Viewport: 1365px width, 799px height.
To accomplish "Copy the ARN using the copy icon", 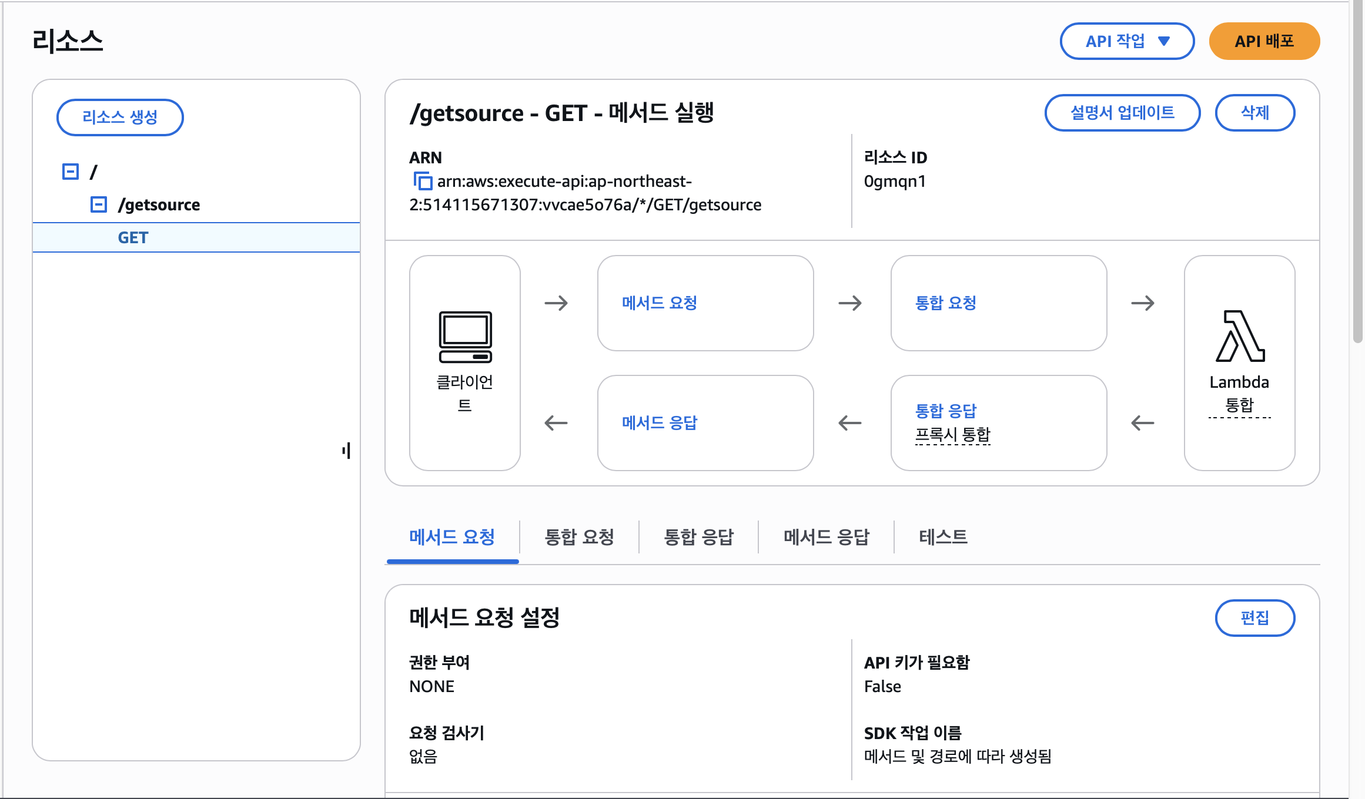I will click(423, 181).
